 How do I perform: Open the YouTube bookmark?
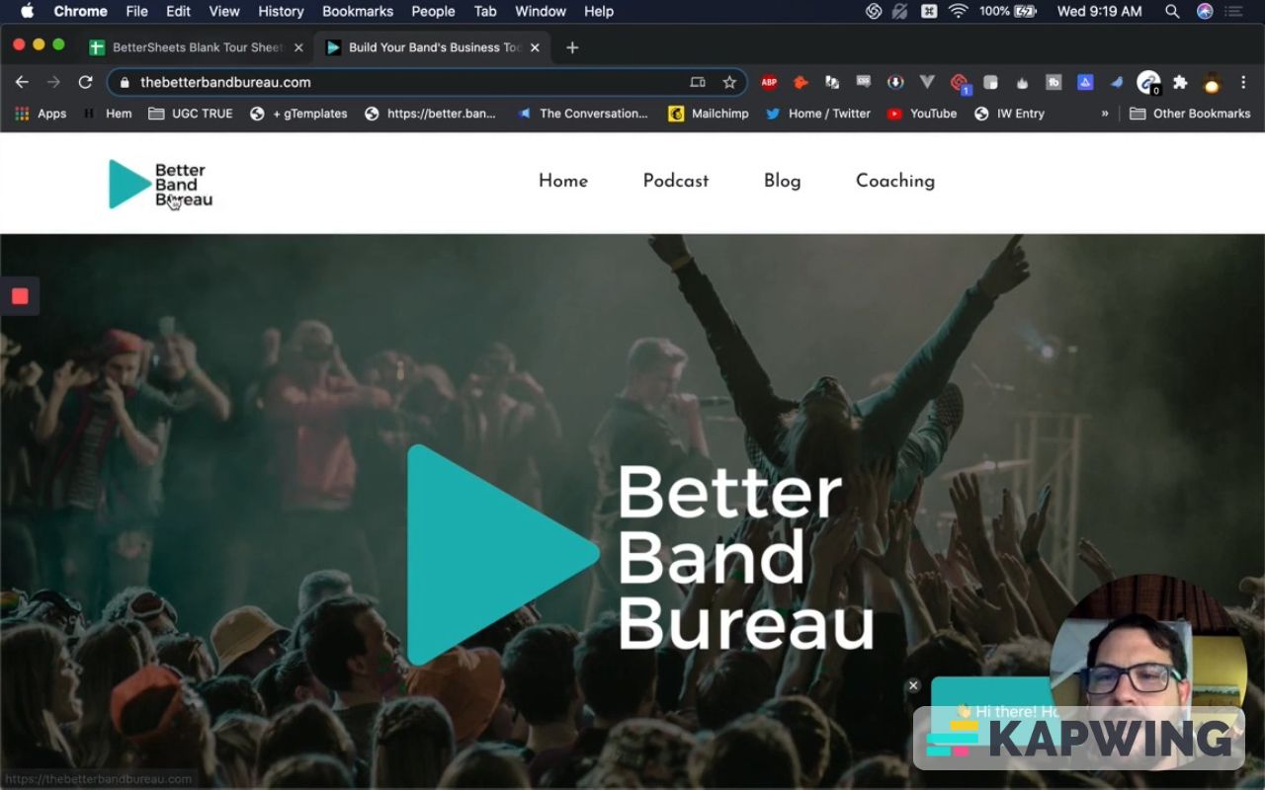(921, 114)
